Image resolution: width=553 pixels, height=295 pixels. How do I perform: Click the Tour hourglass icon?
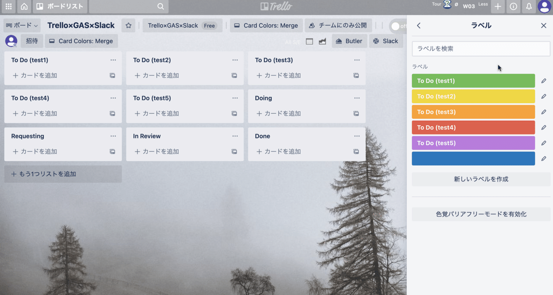click(x=447, y=5)
